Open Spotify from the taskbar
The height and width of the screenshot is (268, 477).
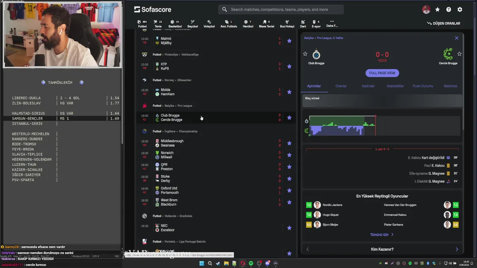(x=251, y=264)
